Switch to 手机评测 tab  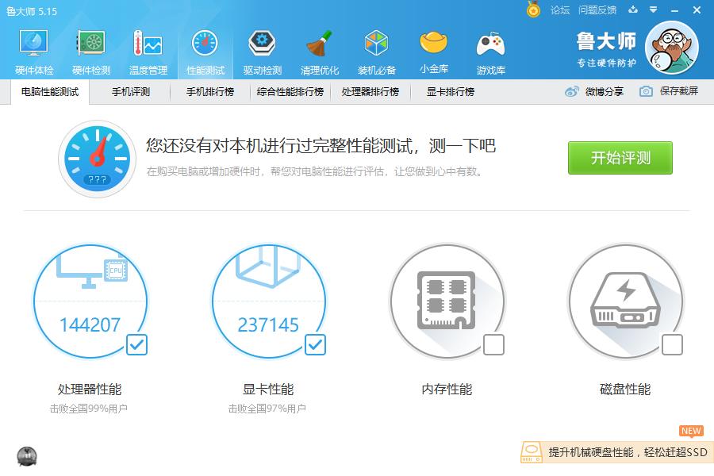click(131, 92)
